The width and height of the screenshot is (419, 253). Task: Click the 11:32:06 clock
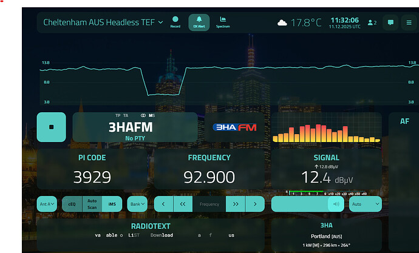pyautogui.click(x=345, y=20)
